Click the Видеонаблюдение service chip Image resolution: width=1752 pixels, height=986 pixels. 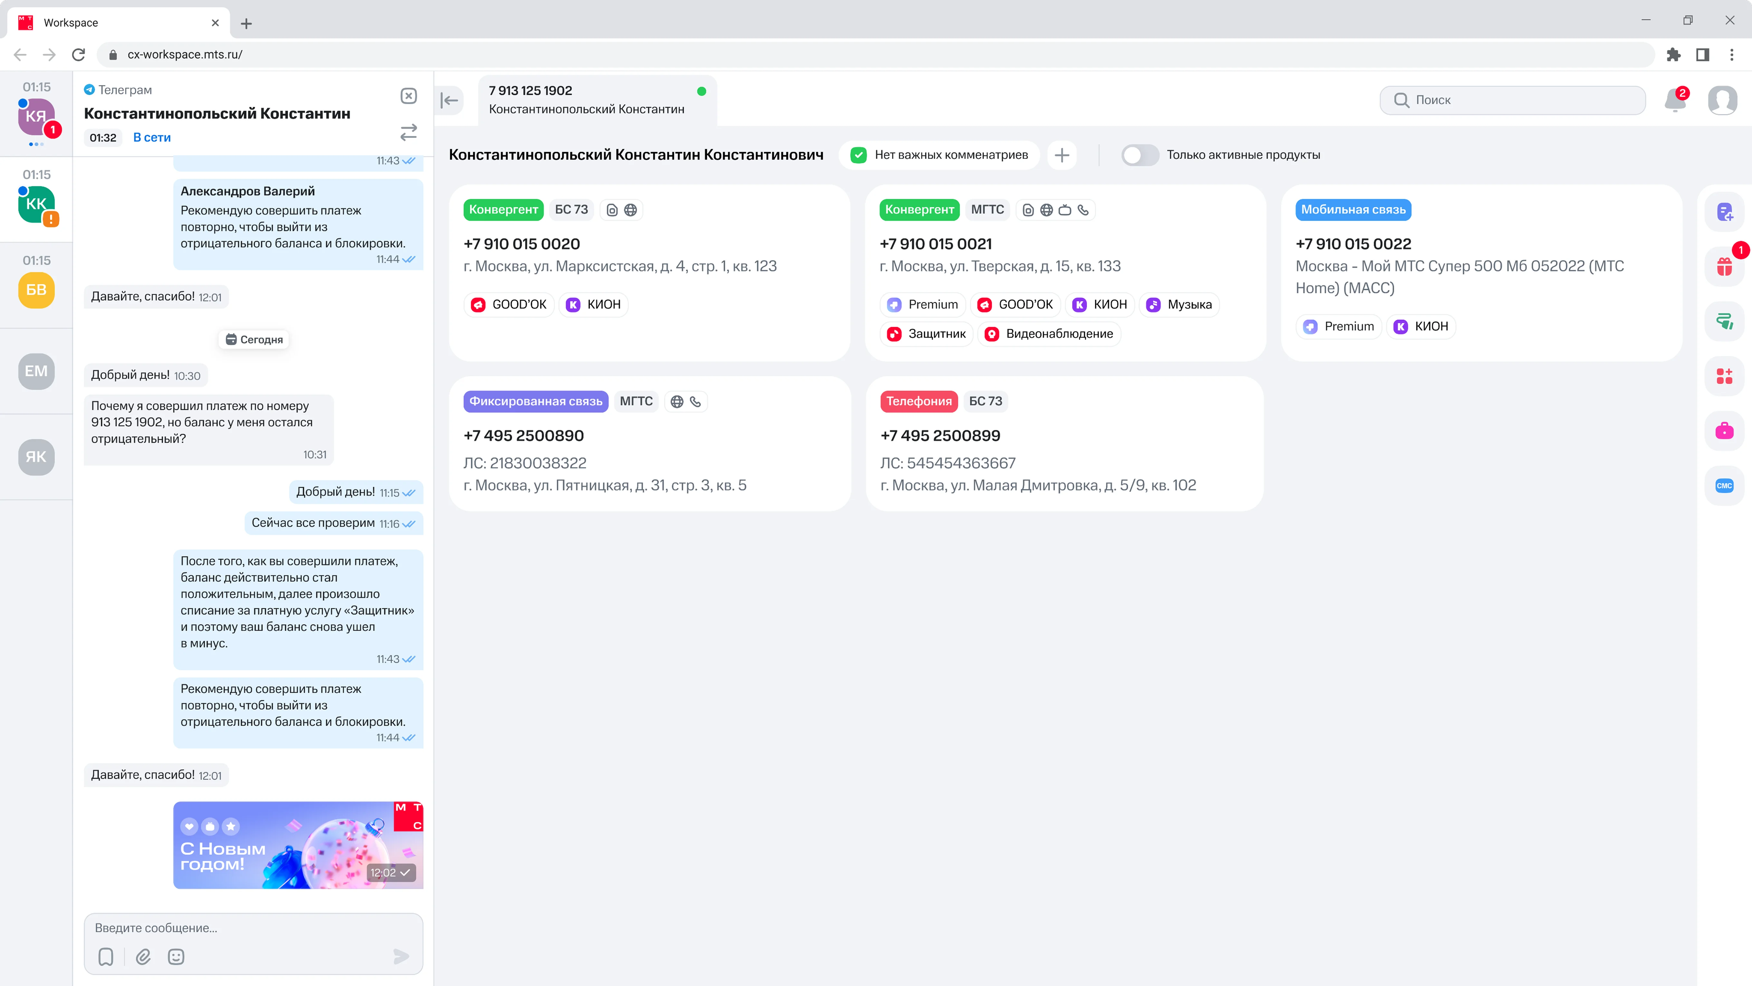[1050, 333]
